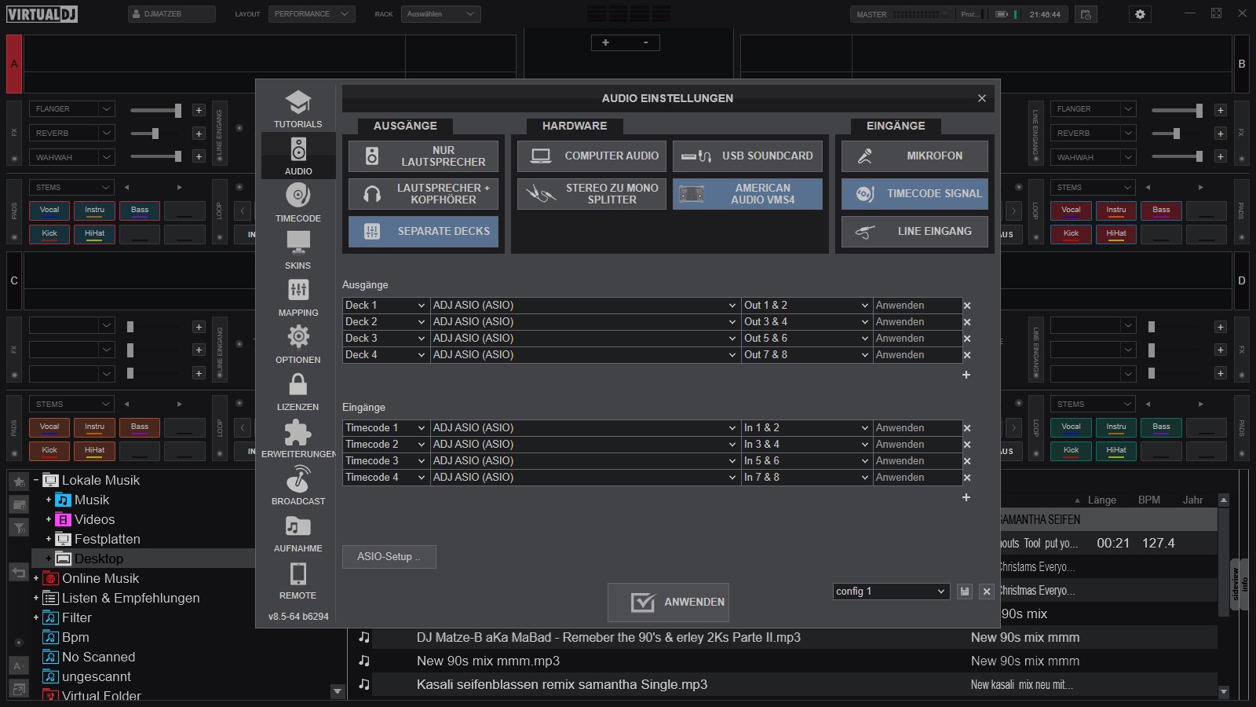This screenshot has width=1256, height=707.
Task: Remove the Deck 3 output row
Action: (x=967, y=339)
